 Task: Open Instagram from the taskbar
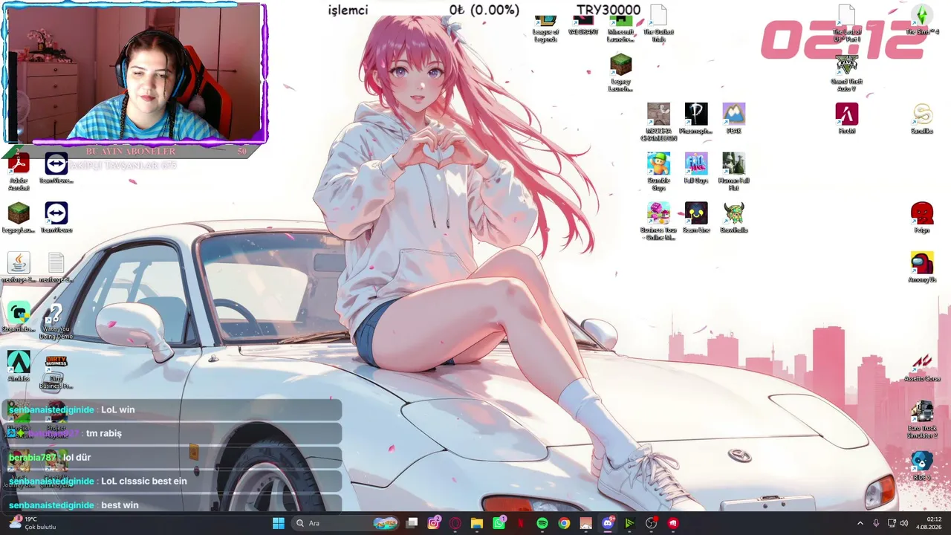[x=434, y=523]
